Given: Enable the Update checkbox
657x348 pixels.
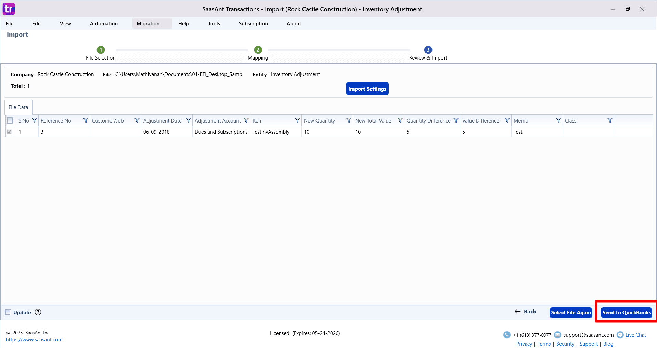Looking at the screenshot, I should [x=8, y=312].
